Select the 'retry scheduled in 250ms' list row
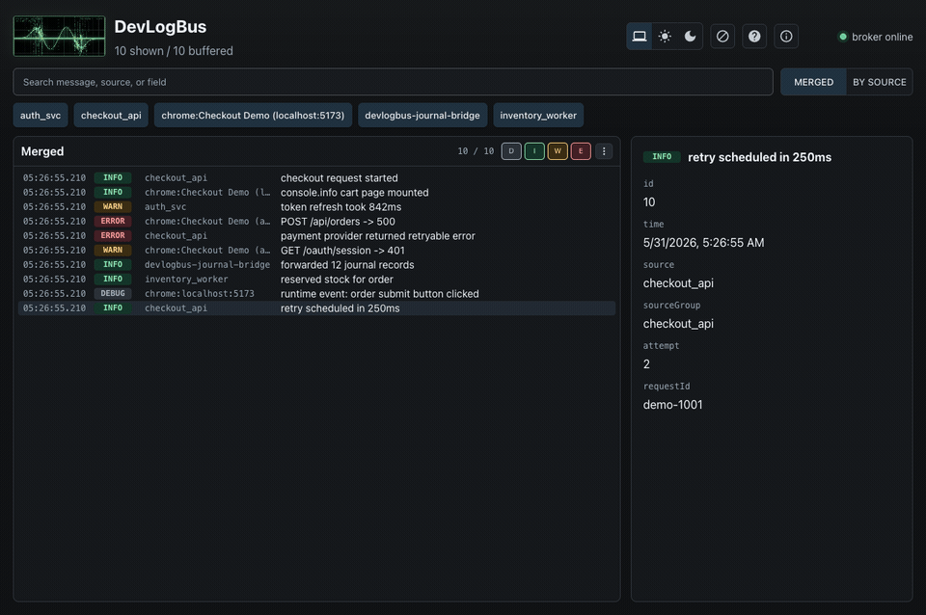Viewport: 926px width, 615px height. click(316, 308)
